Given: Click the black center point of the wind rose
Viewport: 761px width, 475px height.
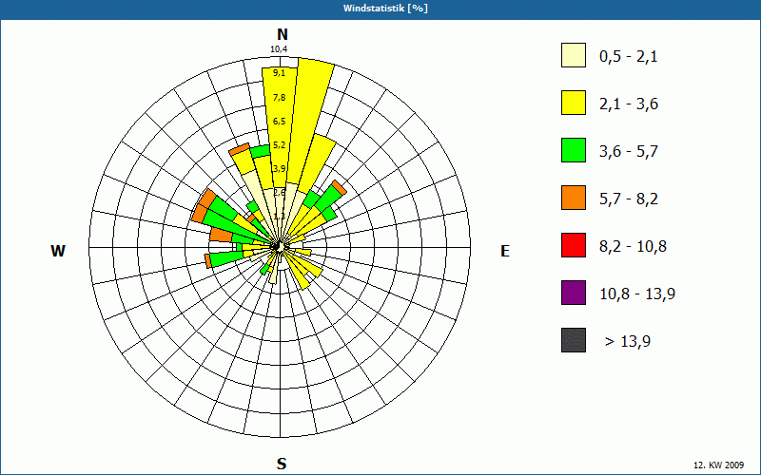Looking at the screenshot, I should [x=278, y=247].
